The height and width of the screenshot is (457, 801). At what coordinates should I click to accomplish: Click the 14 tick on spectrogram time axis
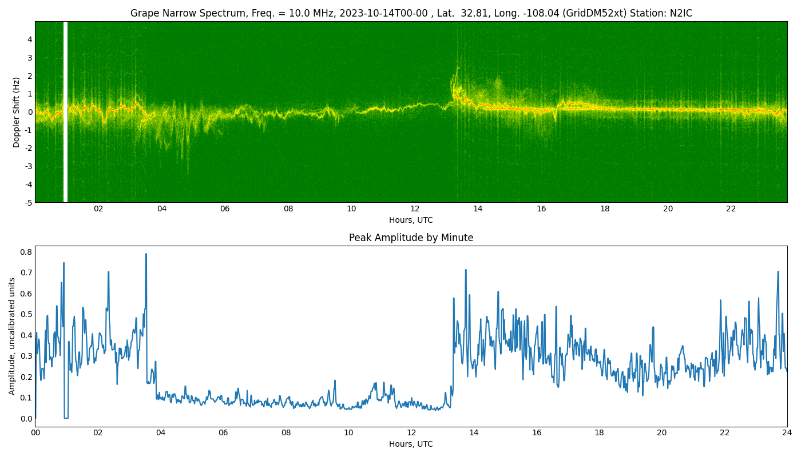point(478,209)
